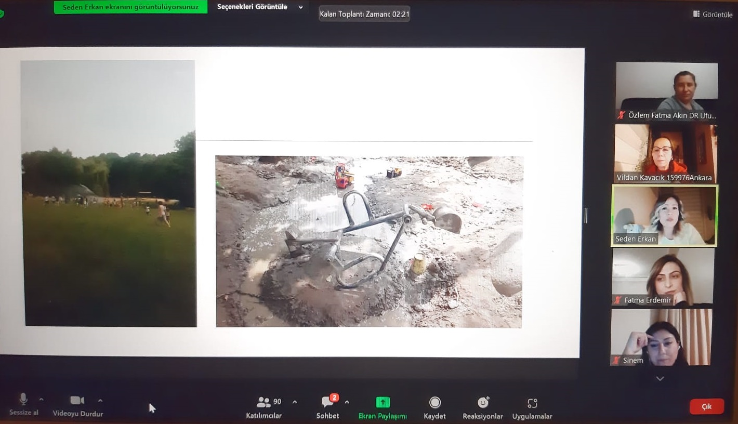This screenshot has height=424, width=738.
Task: Show more participants with down chevron
Action: point(660,379)
